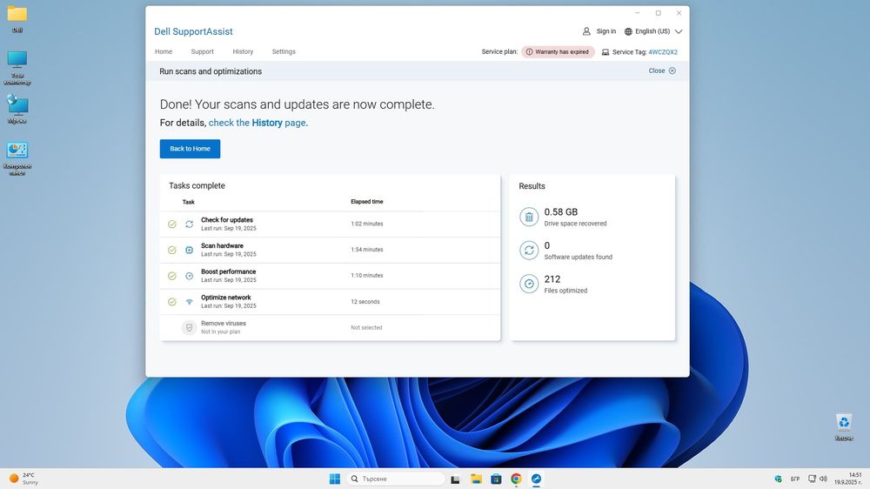Screen dimensions: 870x489
Task: Go to the Settings tab
Action: coord(284,51)
